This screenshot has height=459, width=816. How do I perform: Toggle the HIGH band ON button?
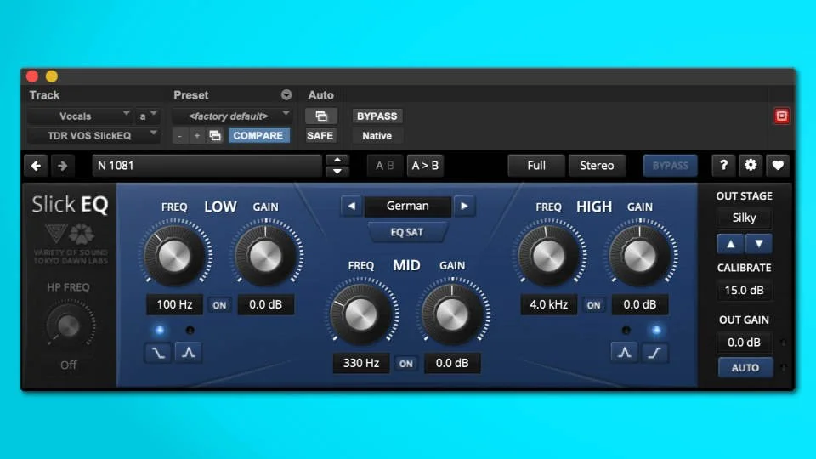point(594,305)
